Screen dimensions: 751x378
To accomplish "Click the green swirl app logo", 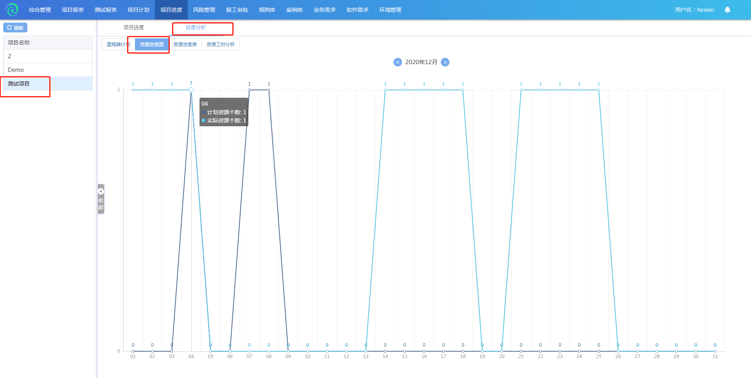I will point(12,9).
